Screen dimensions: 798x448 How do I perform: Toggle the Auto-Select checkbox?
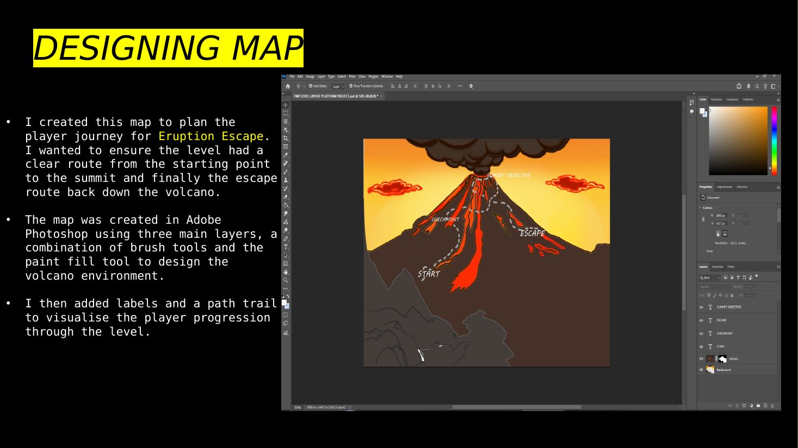click(x=311, y=86)
